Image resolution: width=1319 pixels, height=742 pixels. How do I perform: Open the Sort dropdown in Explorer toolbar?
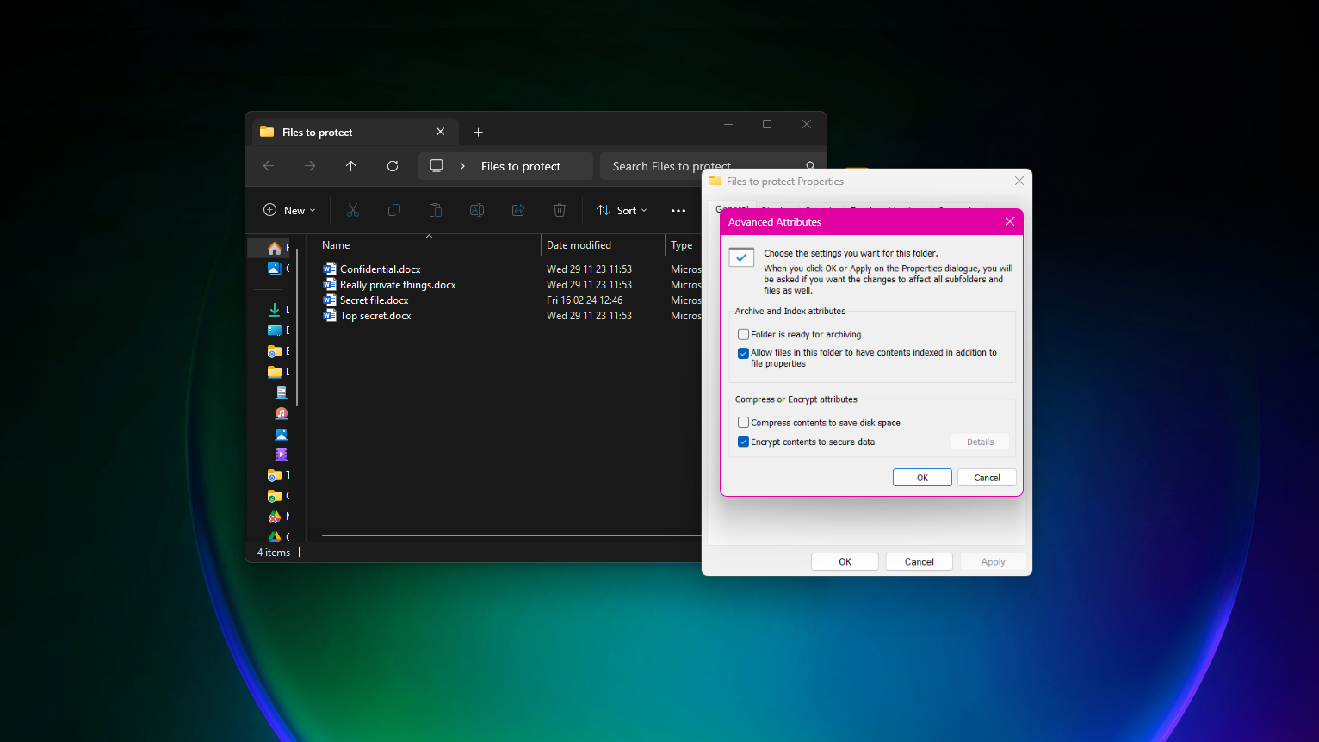(x=622, y=210)
